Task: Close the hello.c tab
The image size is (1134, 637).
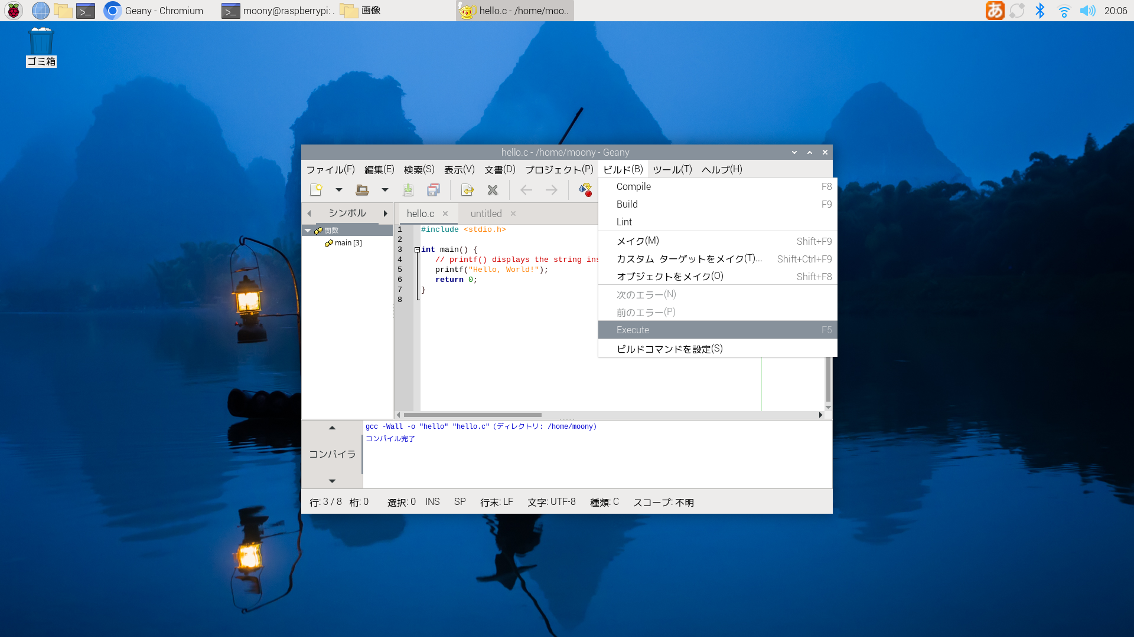Action: click(x=445, y=214)
